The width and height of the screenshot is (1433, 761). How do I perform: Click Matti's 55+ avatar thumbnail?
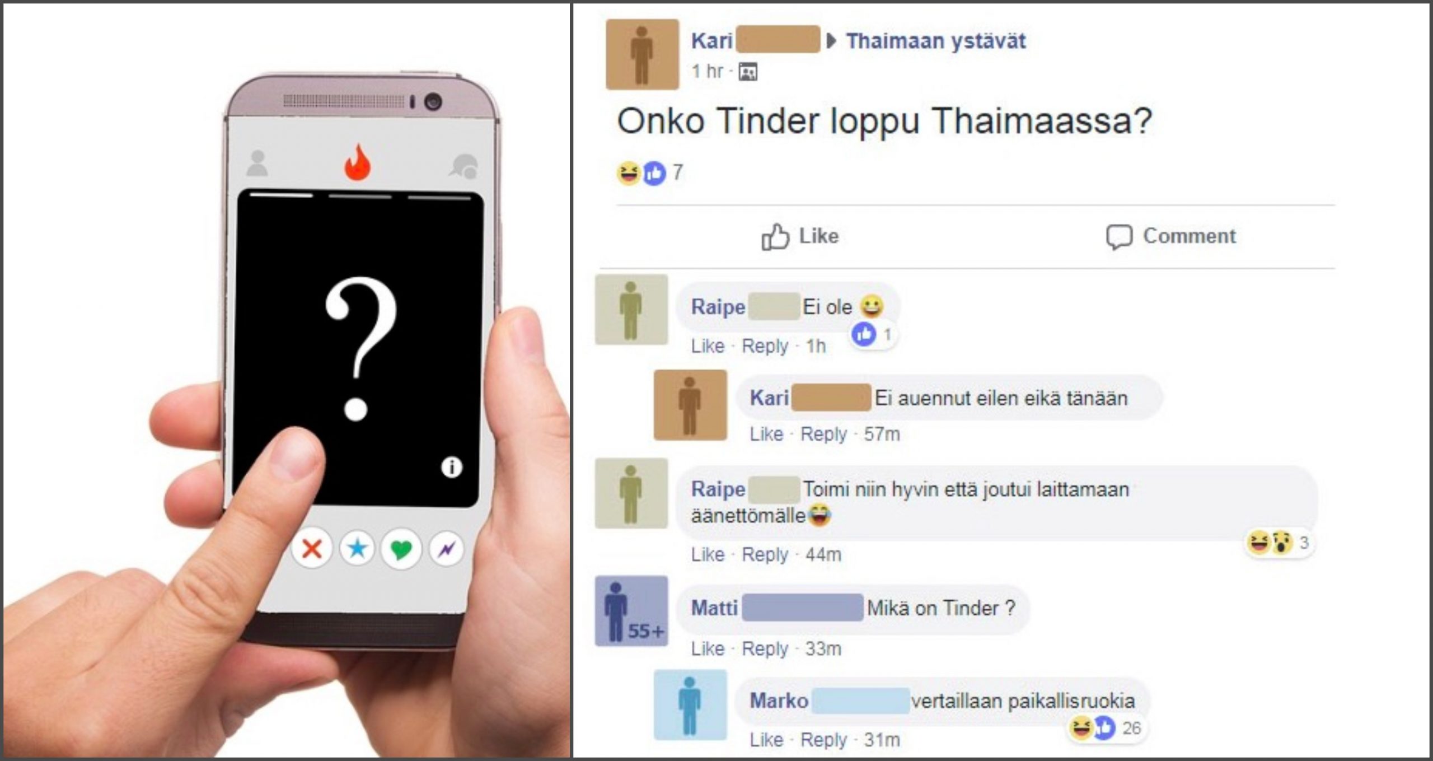point(631,611)
